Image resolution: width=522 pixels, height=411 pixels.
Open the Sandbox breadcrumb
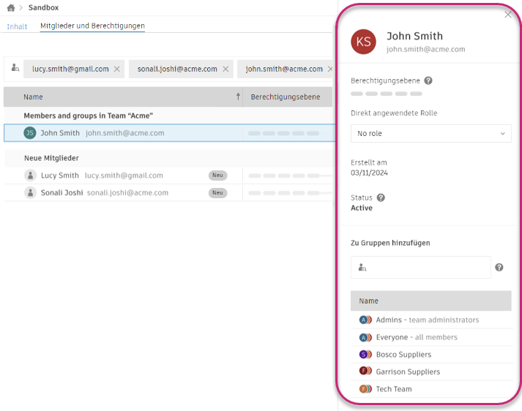click(43, 7)
